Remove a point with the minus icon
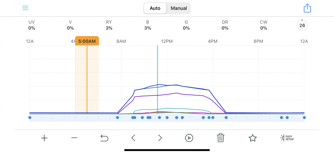 [74, 138]
